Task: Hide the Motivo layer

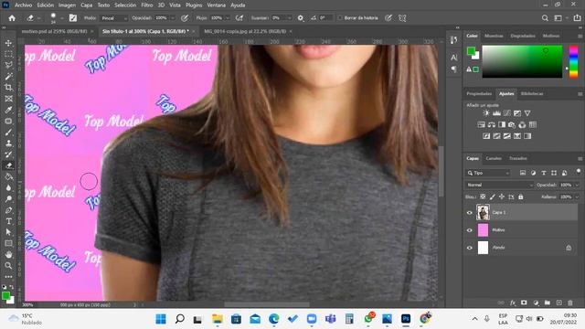Action: [x=469, y=230]
